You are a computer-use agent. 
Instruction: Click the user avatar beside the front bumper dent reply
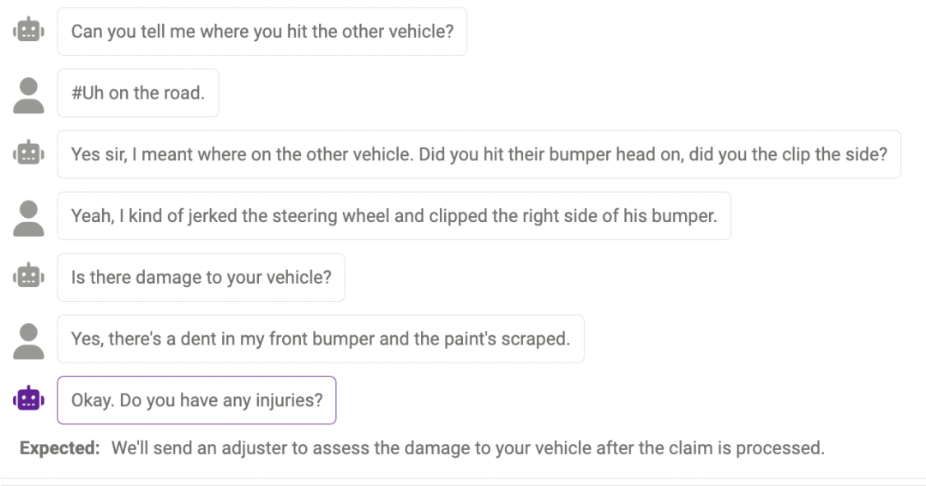pos(29,339)
